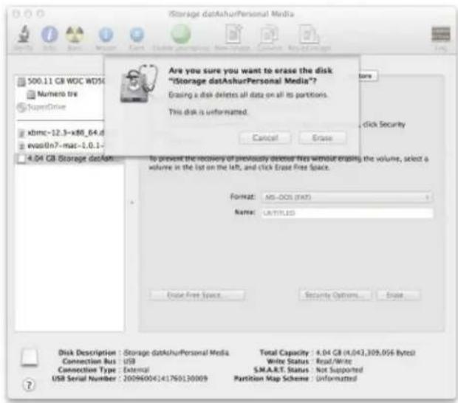Switch to the Restore tab

(x=369, y=76)
